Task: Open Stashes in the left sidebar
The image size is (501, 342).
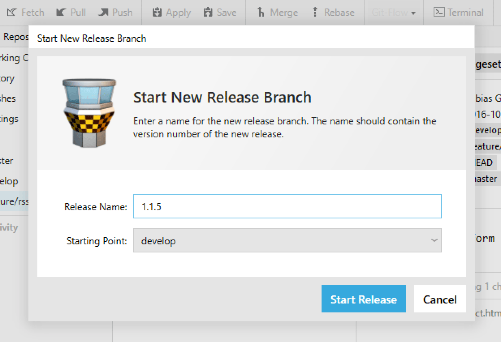Action: coord(8,98)
